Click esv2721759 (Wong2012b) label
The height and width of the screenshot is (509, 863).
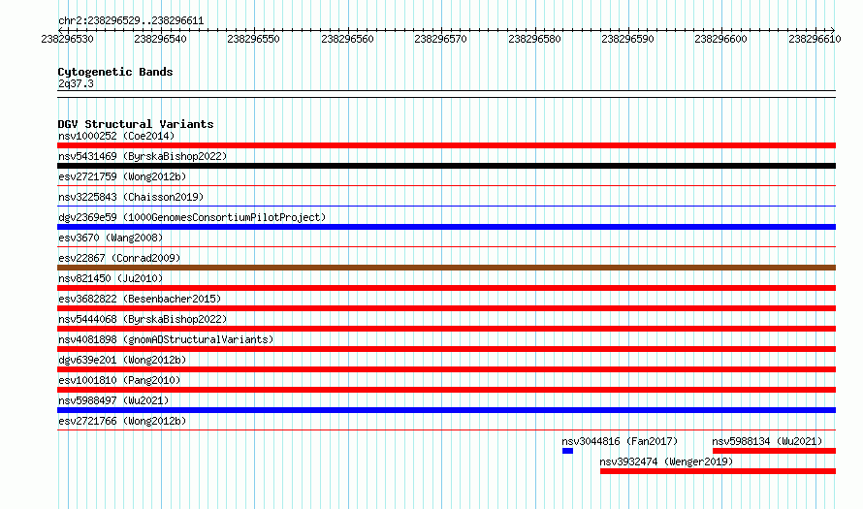point(122,176)
